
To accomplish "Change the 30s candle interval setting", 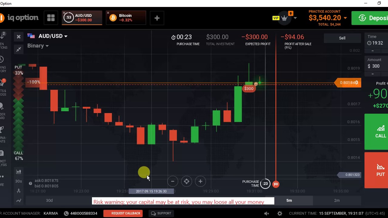I will pos(19,181).
